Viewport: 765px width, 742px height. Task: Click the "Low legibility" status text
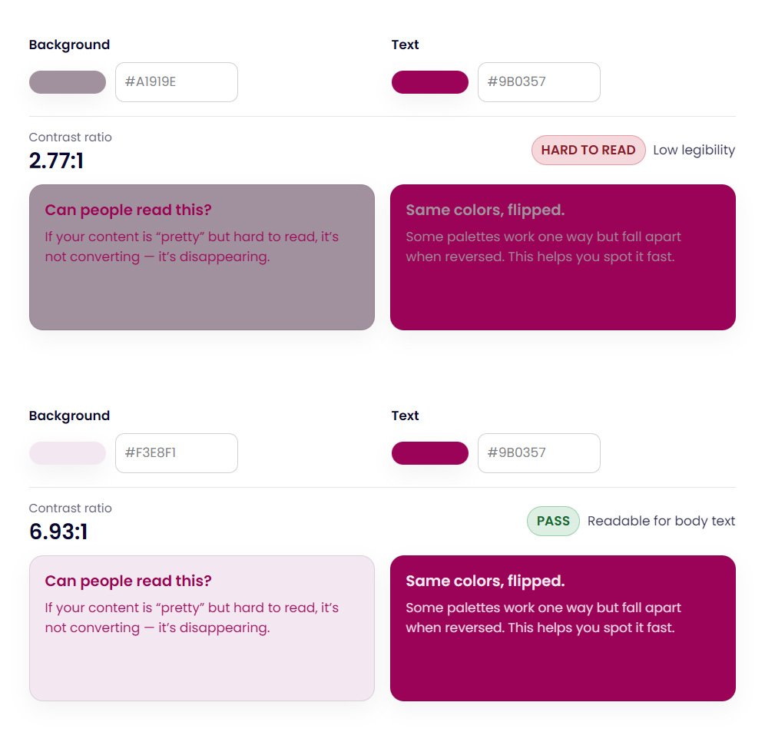click(694, 151)
